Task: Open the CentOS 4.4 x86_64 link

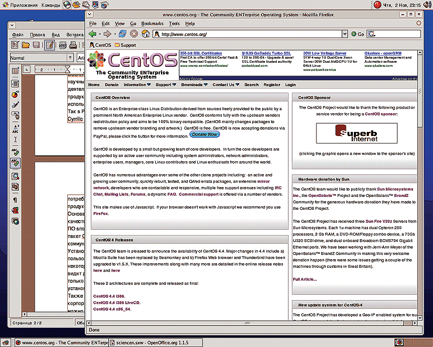Action: pos(112,309)
